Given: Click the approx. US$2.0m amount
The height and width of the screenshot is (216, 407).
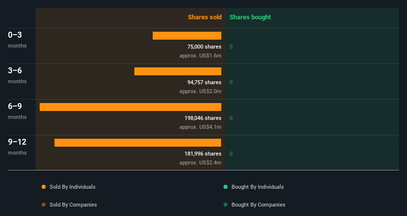Looking at the screenshot, I should click(x=200, y=91).
